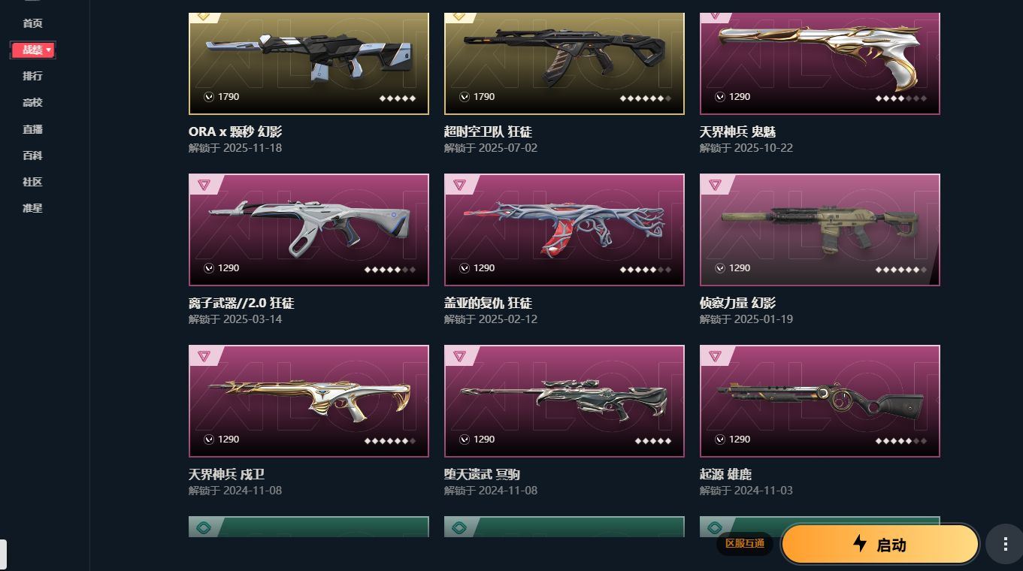1023x571 pixels.
Task: Click the tier icon on 天界神兵 鬼魅 card
Action: point(715,16)
